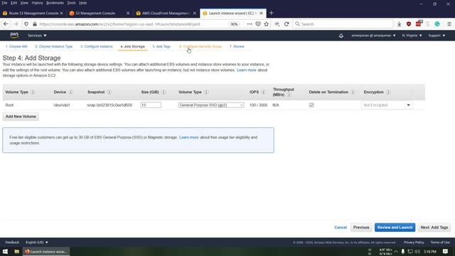Click the browser forward arrow
The height and width of the screenshot is (256, 455).
(x=16, y=24)
